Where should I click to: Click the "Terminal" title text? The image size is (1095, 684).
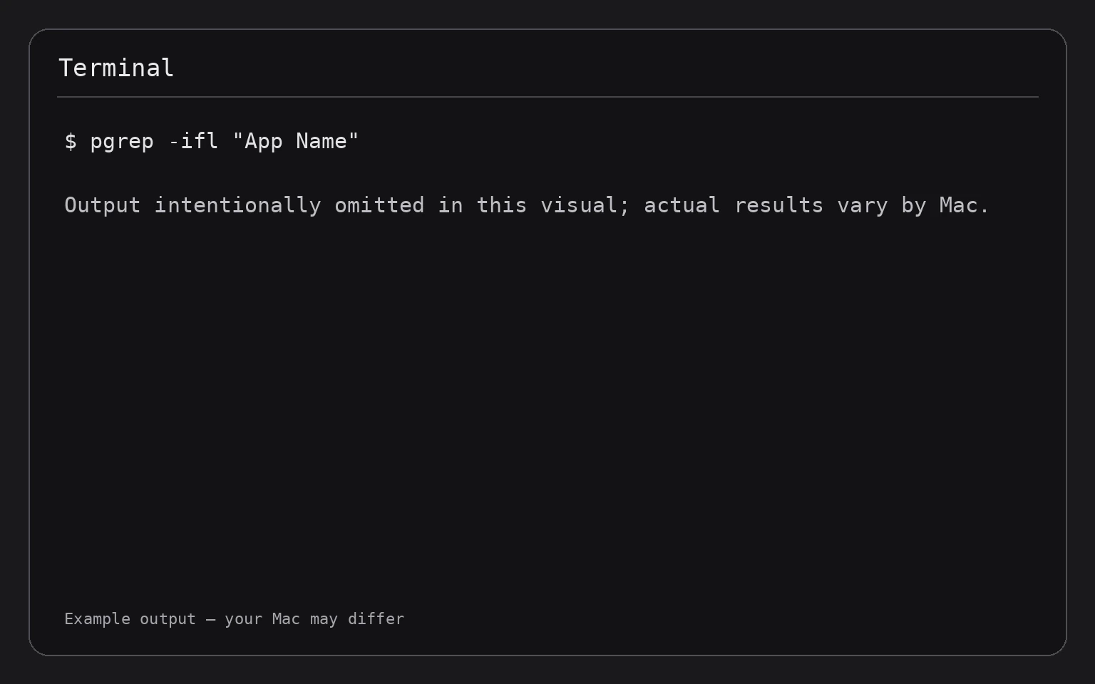(x=116, y=68)
